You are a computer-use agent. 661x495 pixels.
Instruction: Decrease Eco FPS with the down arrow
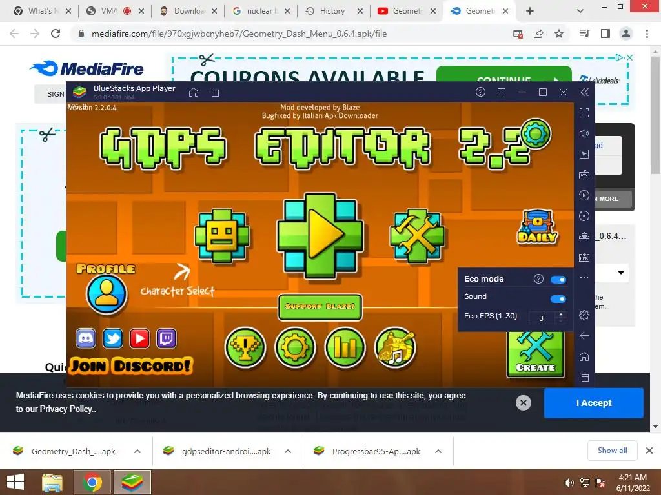click(561, 321)
